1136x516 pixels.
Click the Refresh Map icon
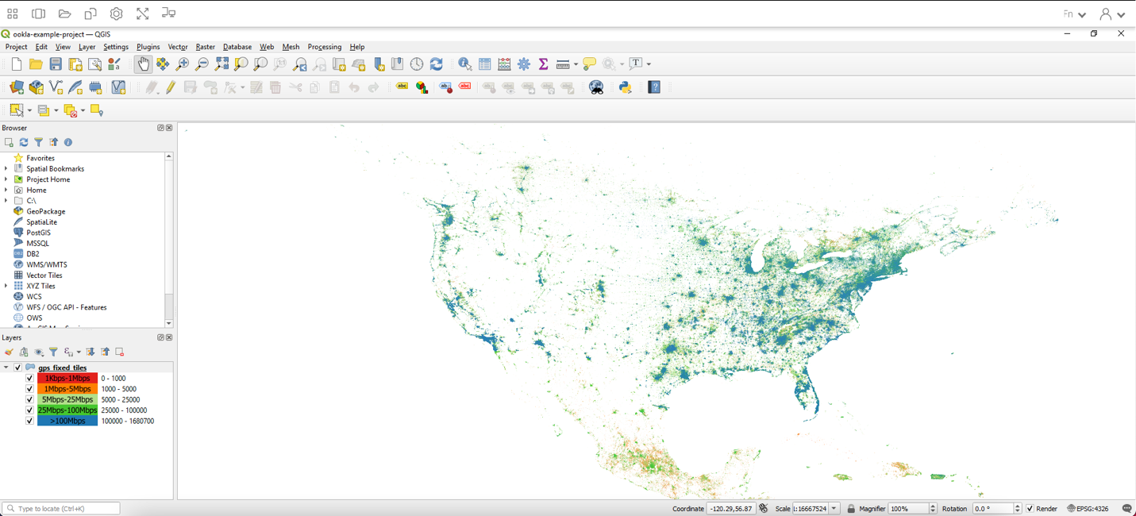coord(437,64)
